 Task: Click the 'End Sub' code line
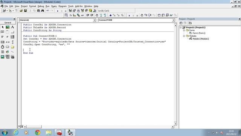(28, 53)
